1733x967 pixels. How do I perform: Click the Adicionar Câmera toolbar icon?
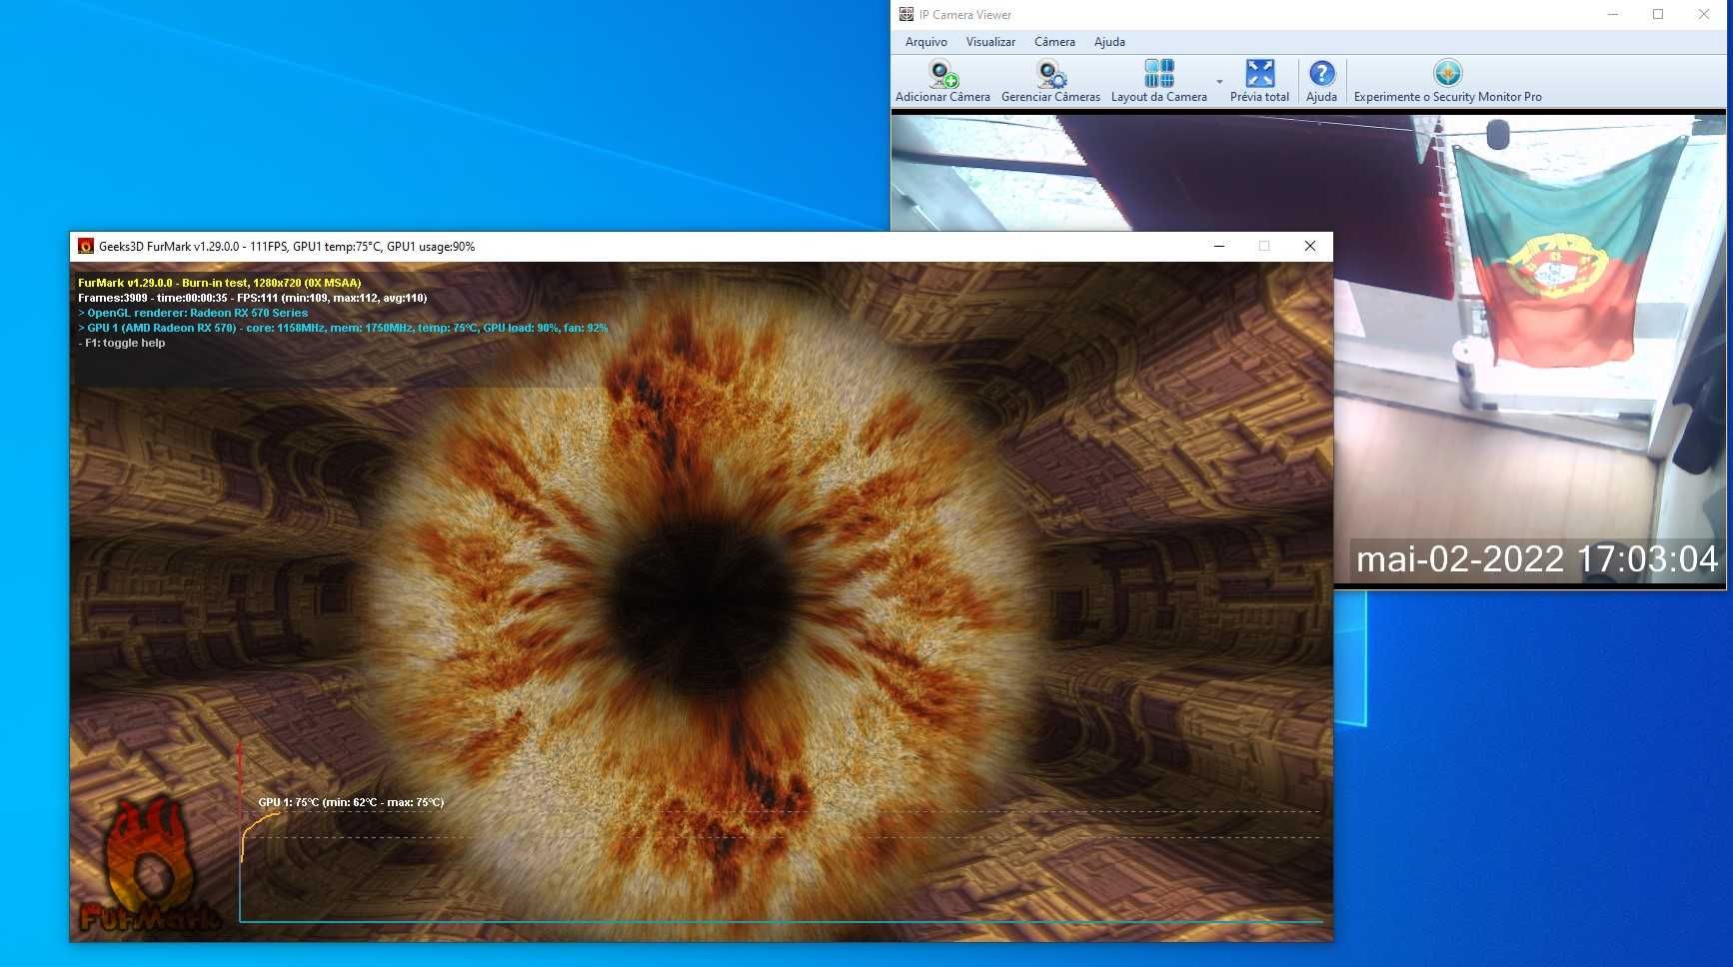pyautogui.click(x=942, y=81)
